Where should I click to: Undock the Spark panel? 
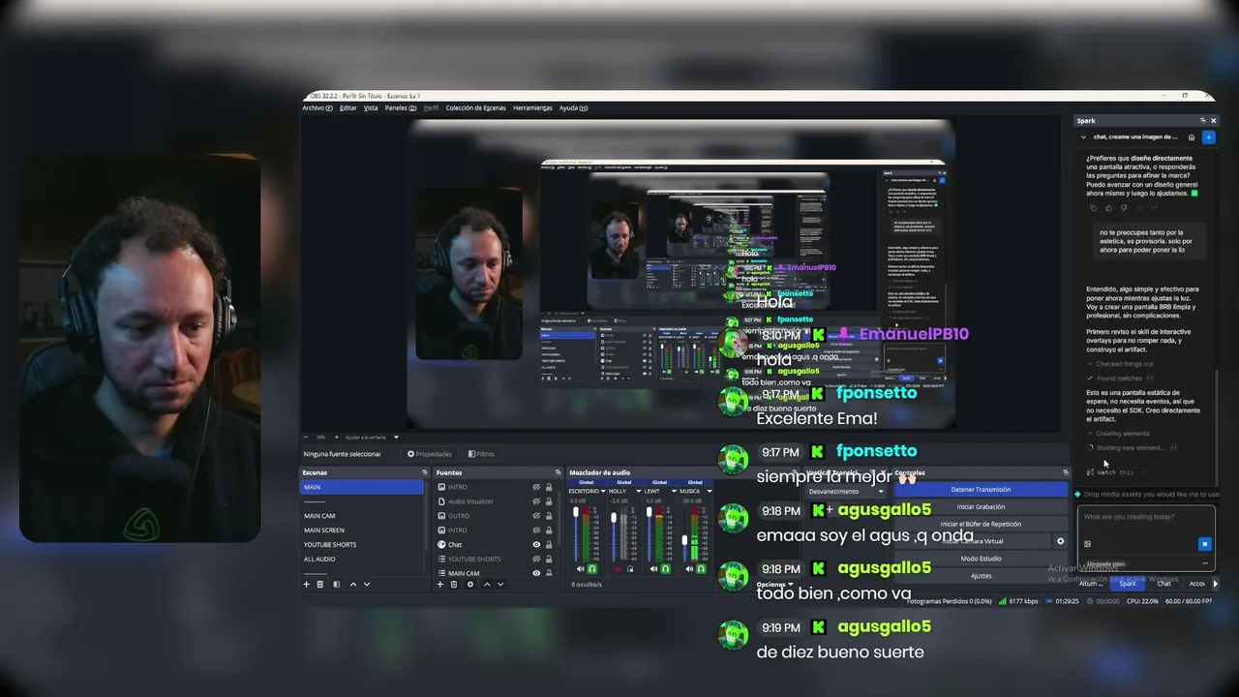click(x=1203, y=121)
